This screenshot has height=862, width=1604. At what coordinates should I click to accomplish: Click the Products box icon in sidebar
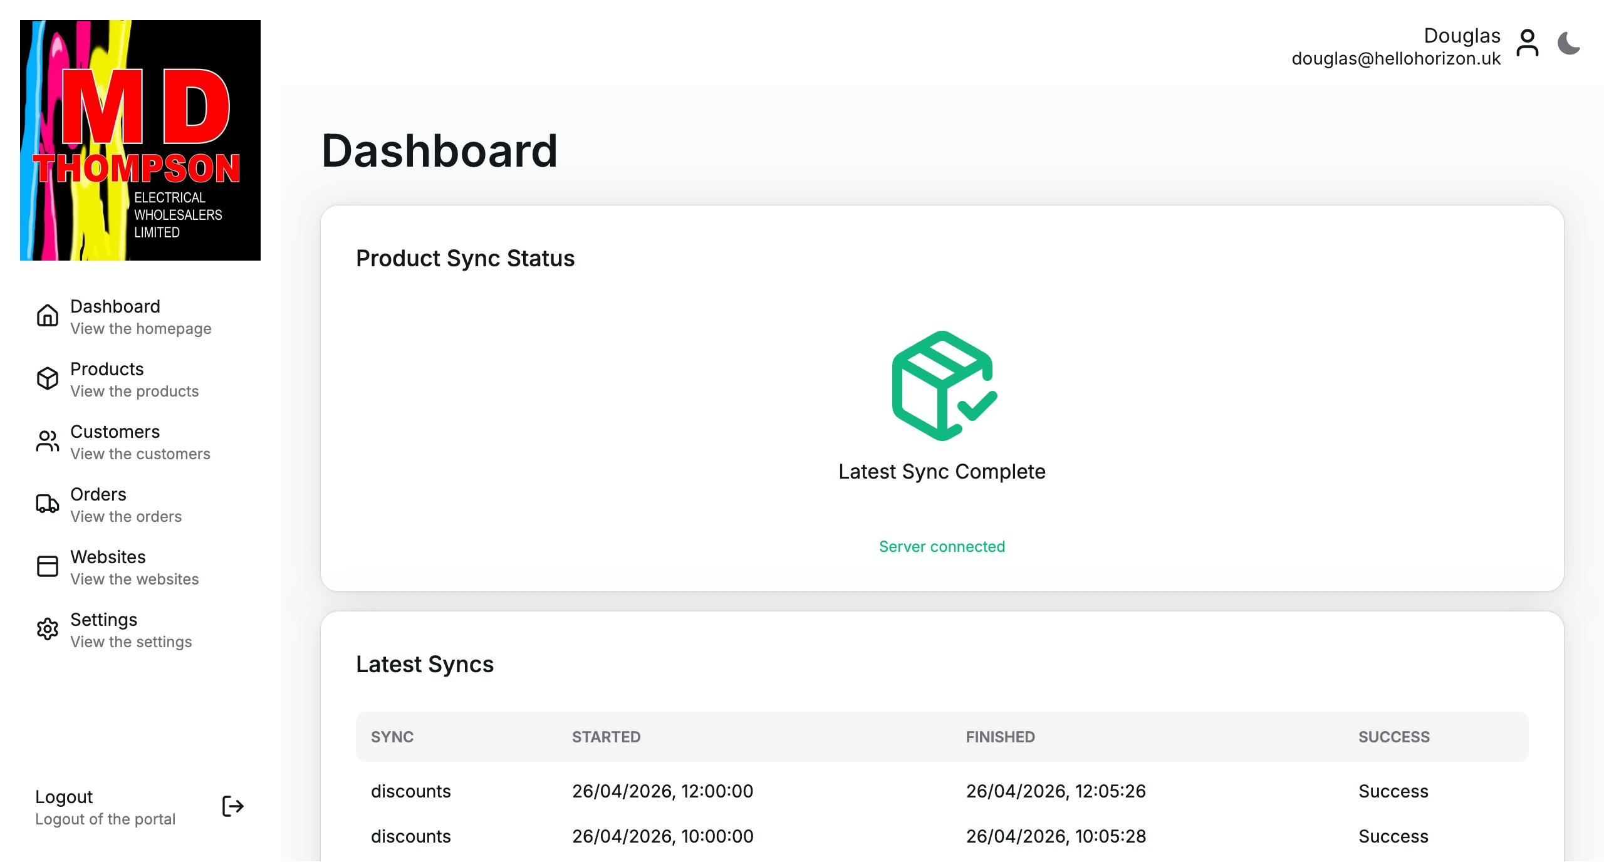pyautogui.click(x=47, y=378)
